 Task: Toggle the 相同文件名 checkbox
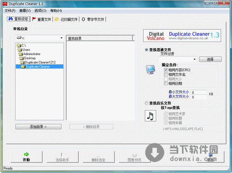pyautogui.click(x=166, y=74)
